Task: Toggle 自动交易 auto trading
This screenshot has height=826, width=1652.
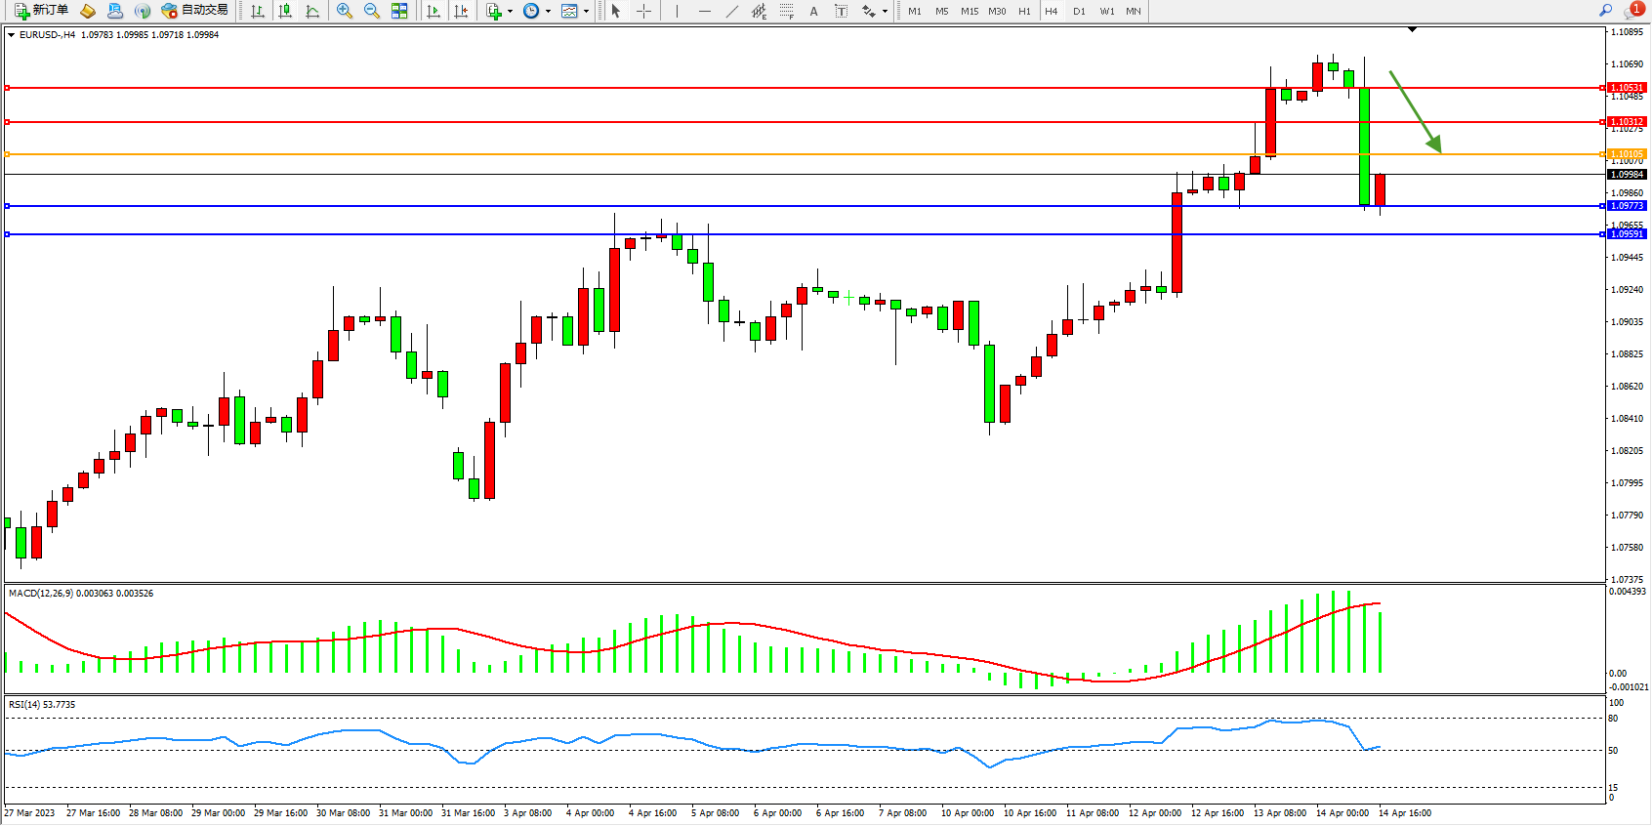Action: pyautogui.click(x=194, y=11)
